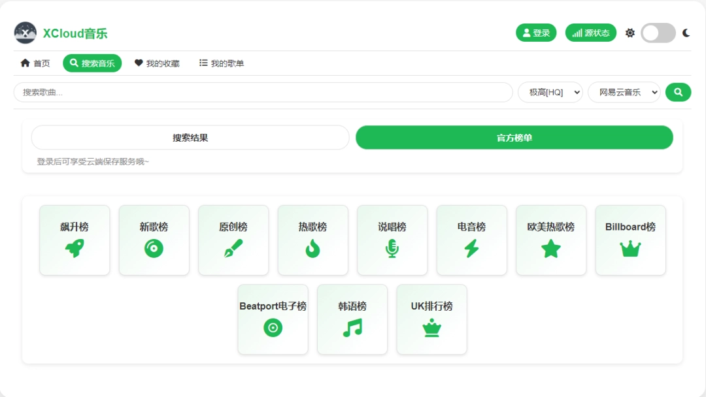Open the Beatport电子榜 record icon

click(273, 329)
